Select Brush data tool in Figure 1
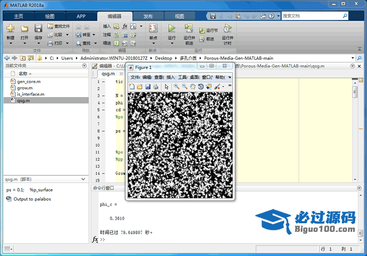The height and width of the screenshot is (256, 367). pyautogui.click(x=217, y=87)
